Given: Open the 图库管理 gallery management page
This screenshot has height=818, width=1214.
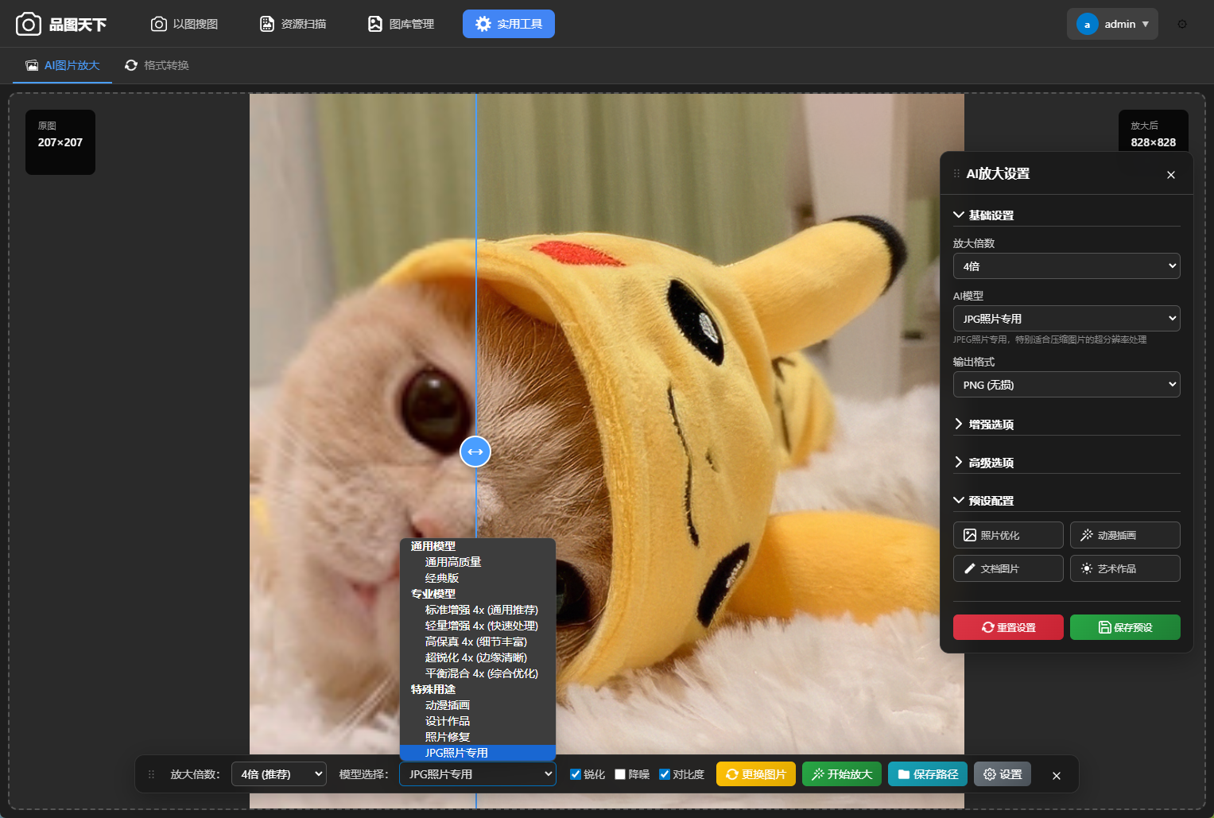Looking at the screenshot, I should click(401, 24).
